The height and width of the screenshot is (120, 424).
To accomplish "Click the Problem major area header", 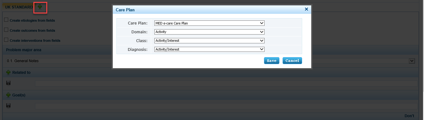I will click(24, 50).
